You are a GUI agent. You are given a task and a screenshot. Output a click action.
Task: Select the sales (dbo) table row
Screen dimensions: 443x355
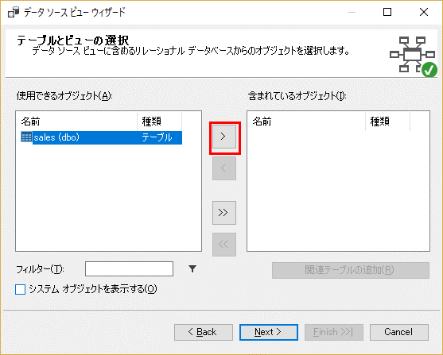[102, 137]
